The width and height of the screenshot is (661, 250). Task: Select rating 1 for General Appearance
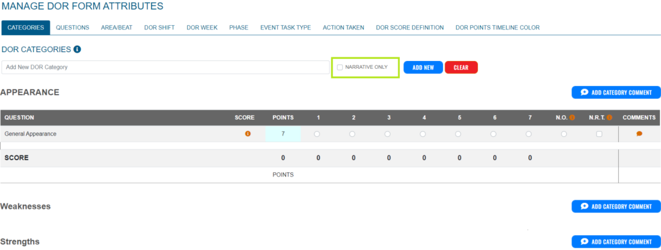(x=317, y=134)
